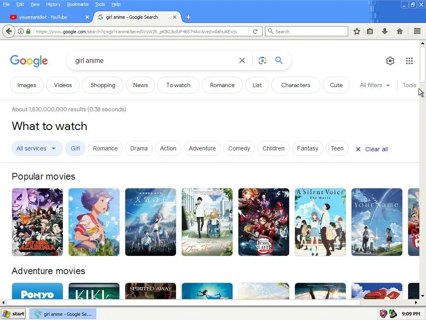Open a new tab with plus button

[x=188, y=17]
